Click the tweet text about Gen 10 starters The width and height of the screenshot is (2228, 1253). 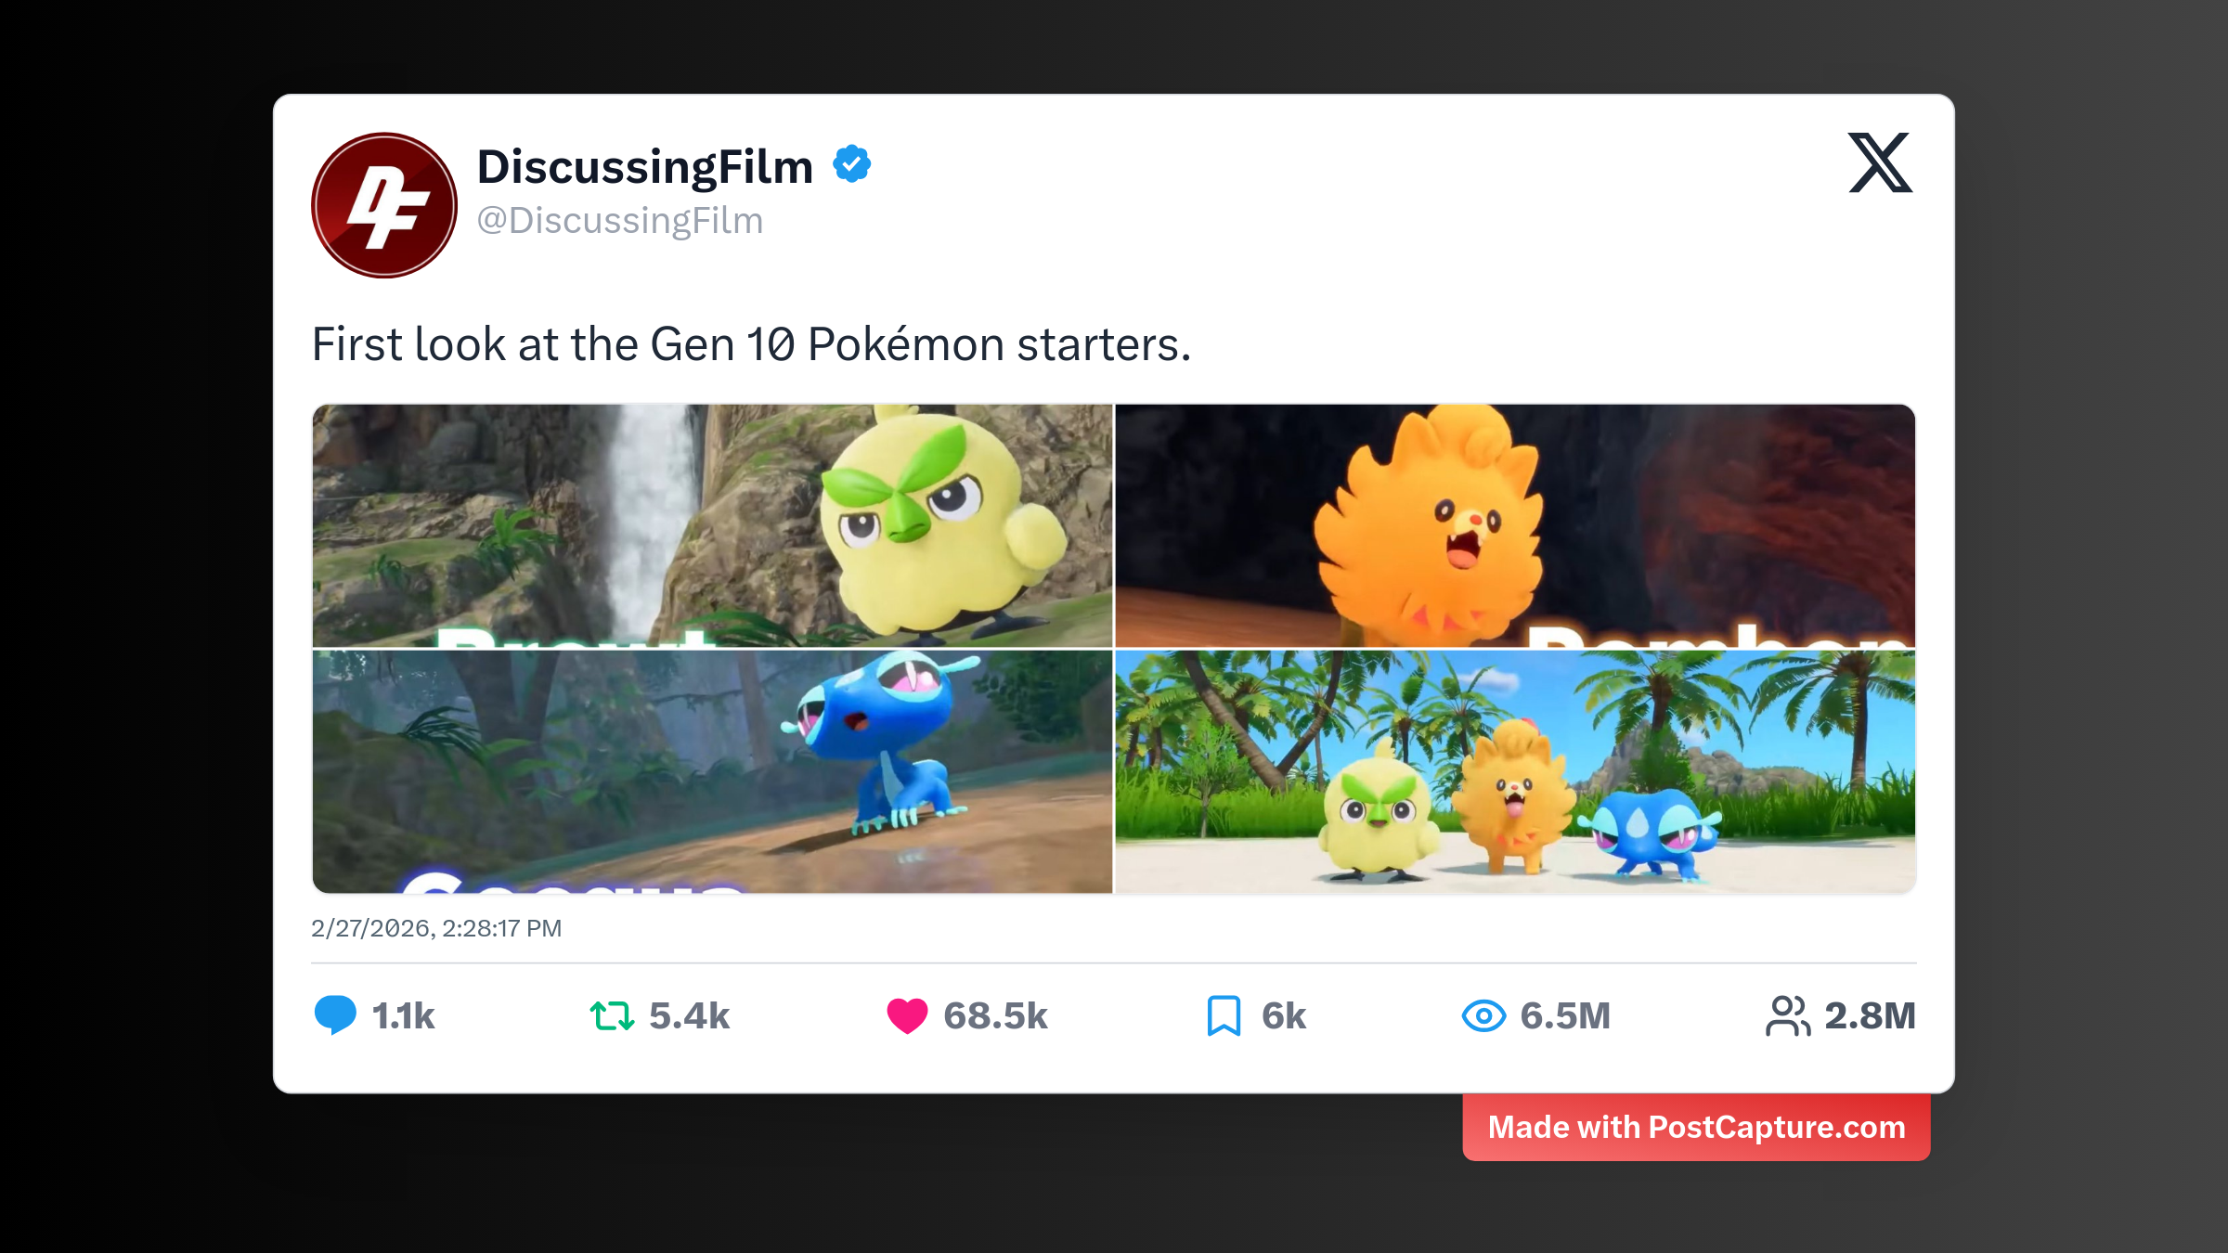[751, 344]
